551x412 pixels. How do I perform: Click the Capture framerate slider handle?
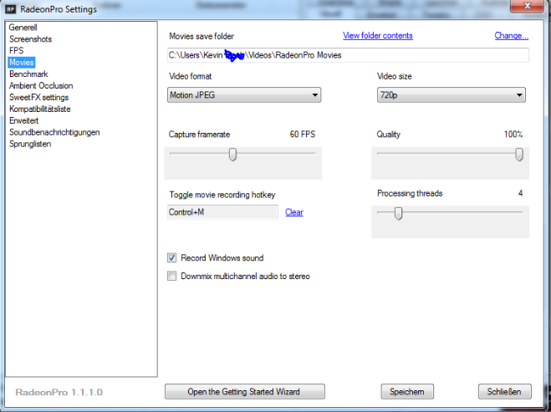pyautogui.click(x=232, y=155)
